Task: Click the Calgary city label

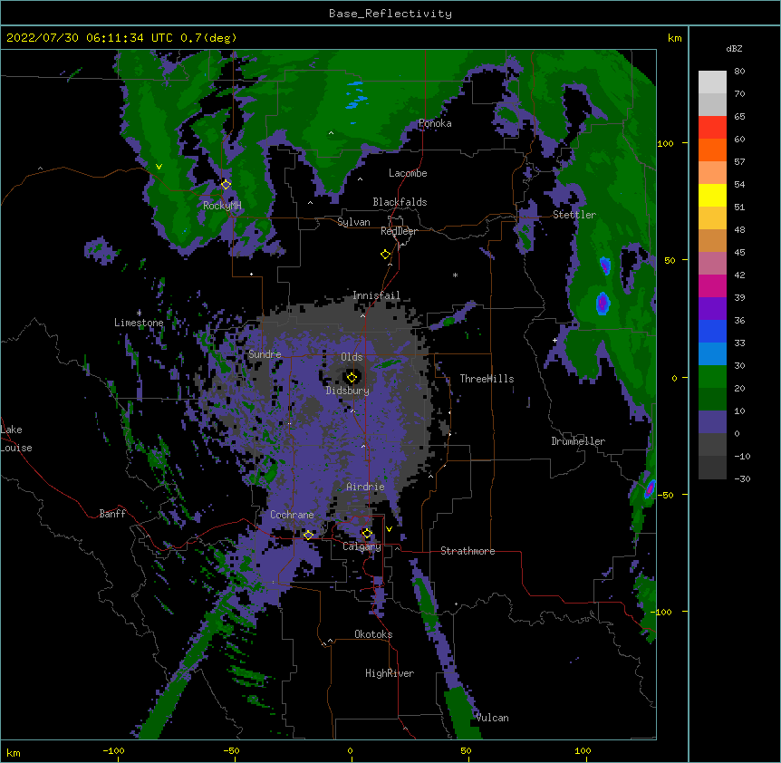Action: coord(362,546)
